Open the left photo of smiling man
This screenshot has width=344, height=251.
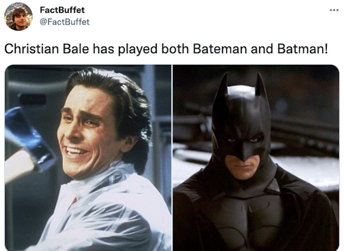tap(88, 158)
